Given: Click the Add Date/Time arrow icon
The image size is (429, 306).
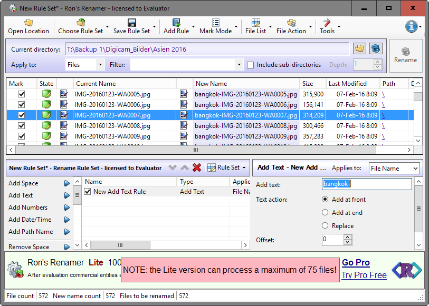Looking at the screenshot, I should 67,220.
